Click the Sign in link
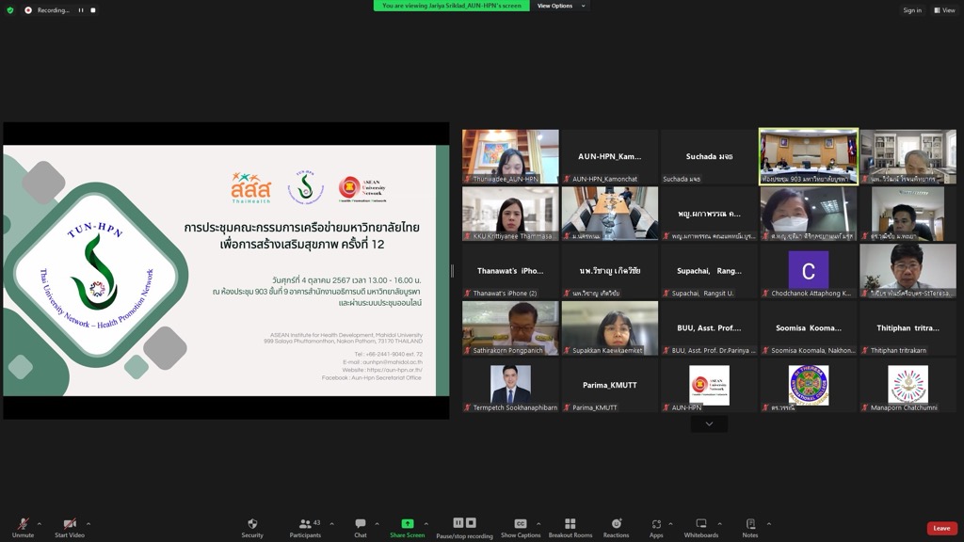 click(x=911, y=10)
